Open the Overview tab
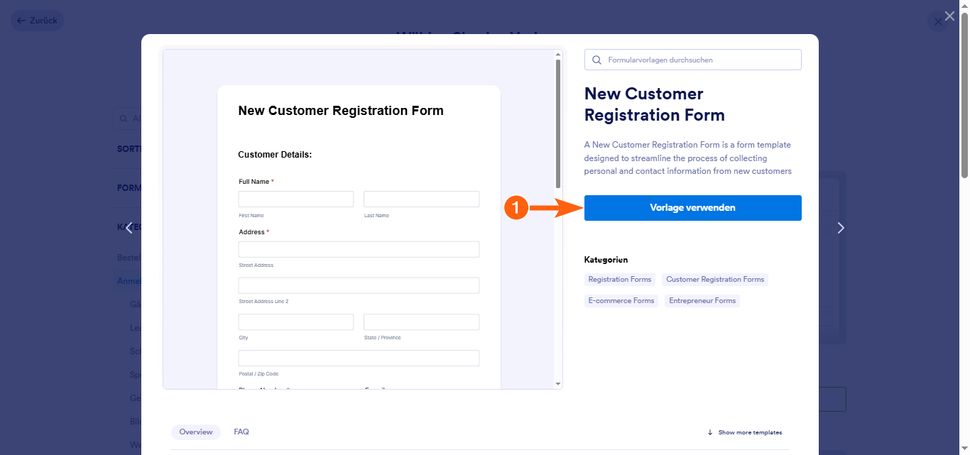This screenshot has width=970, height=455. pos(195,432)
